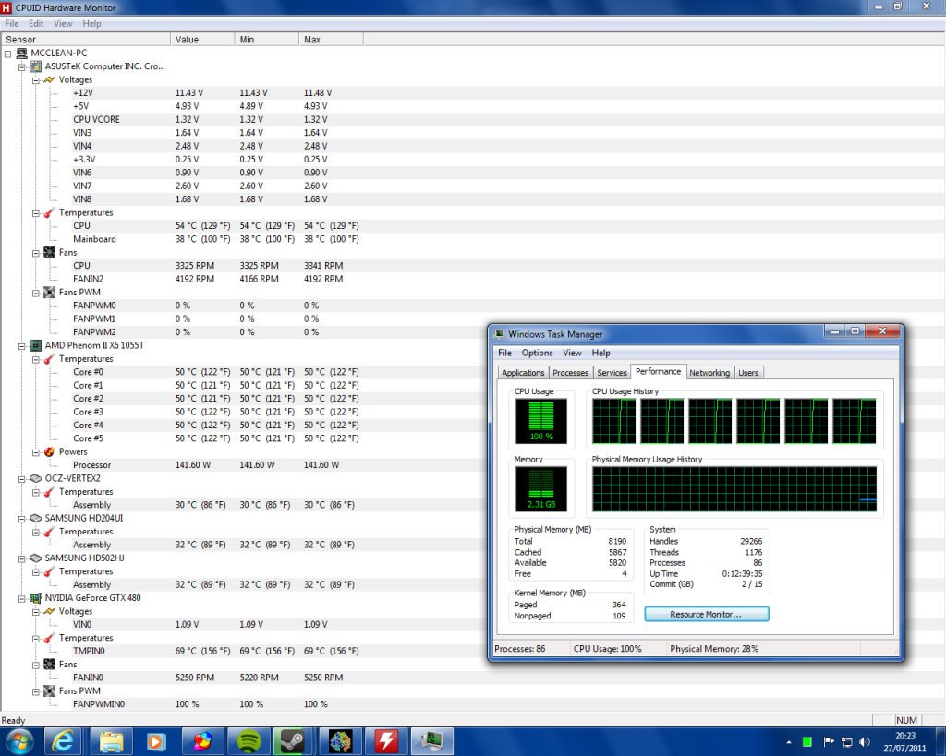Collapse the ASUSTeK Voltages group
Image resolution: width=946 pixels, height=756 pixels.
(36, 80)
